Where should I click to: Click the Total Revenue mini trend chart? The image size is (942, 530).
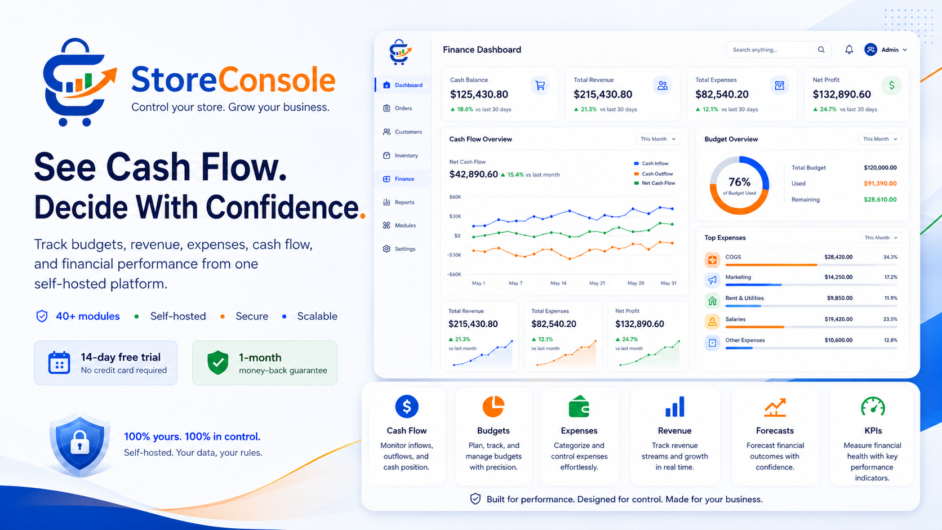point(483,354)
